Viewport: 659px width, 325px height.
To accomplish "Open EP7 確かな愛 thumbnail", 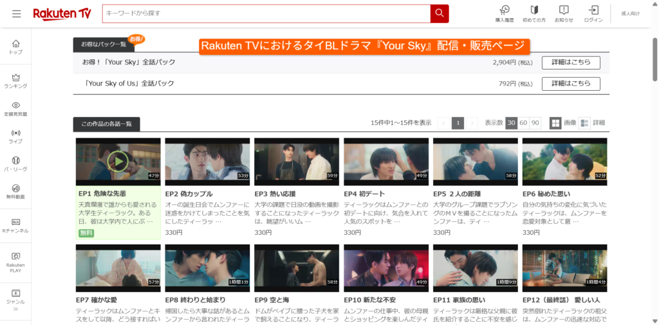I will coord(118,268).
